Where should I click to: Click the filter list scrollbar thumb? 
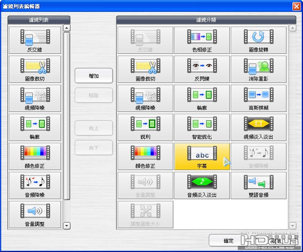[x=67, y=116]
